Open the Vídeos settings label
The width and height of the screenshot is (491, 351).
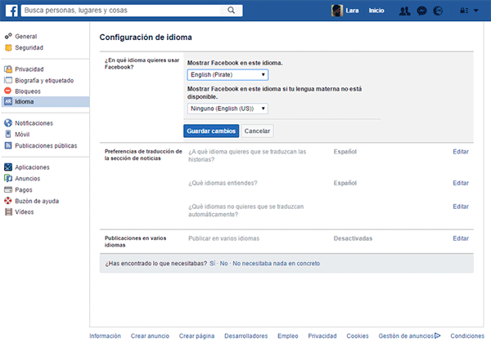(25, 211)
